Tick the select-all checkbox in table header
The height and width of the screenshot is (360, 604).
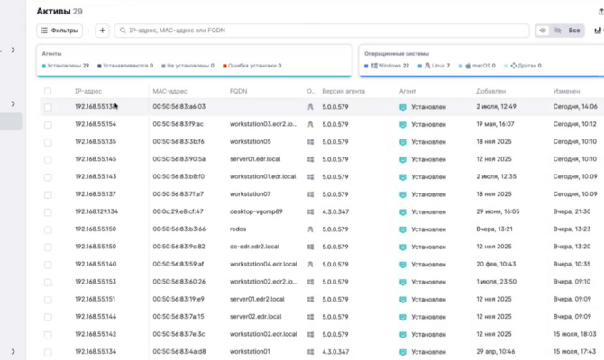(x=48, y=91)
